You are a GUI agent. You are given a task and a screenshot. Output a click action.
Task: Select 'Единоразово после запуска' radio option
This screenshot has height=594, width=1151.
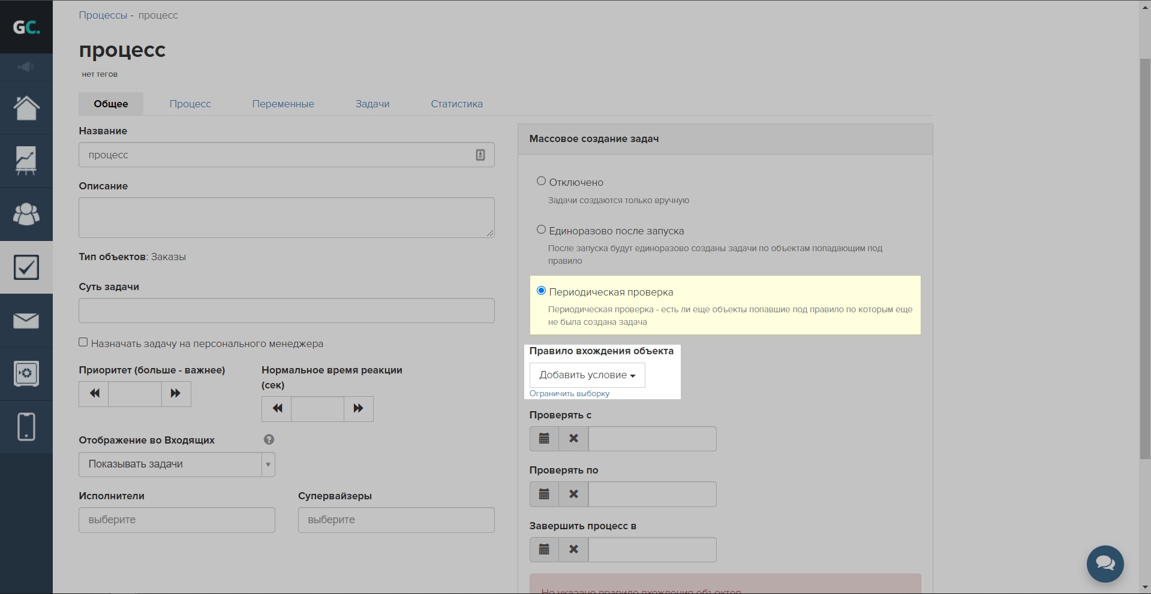point(541,230)
